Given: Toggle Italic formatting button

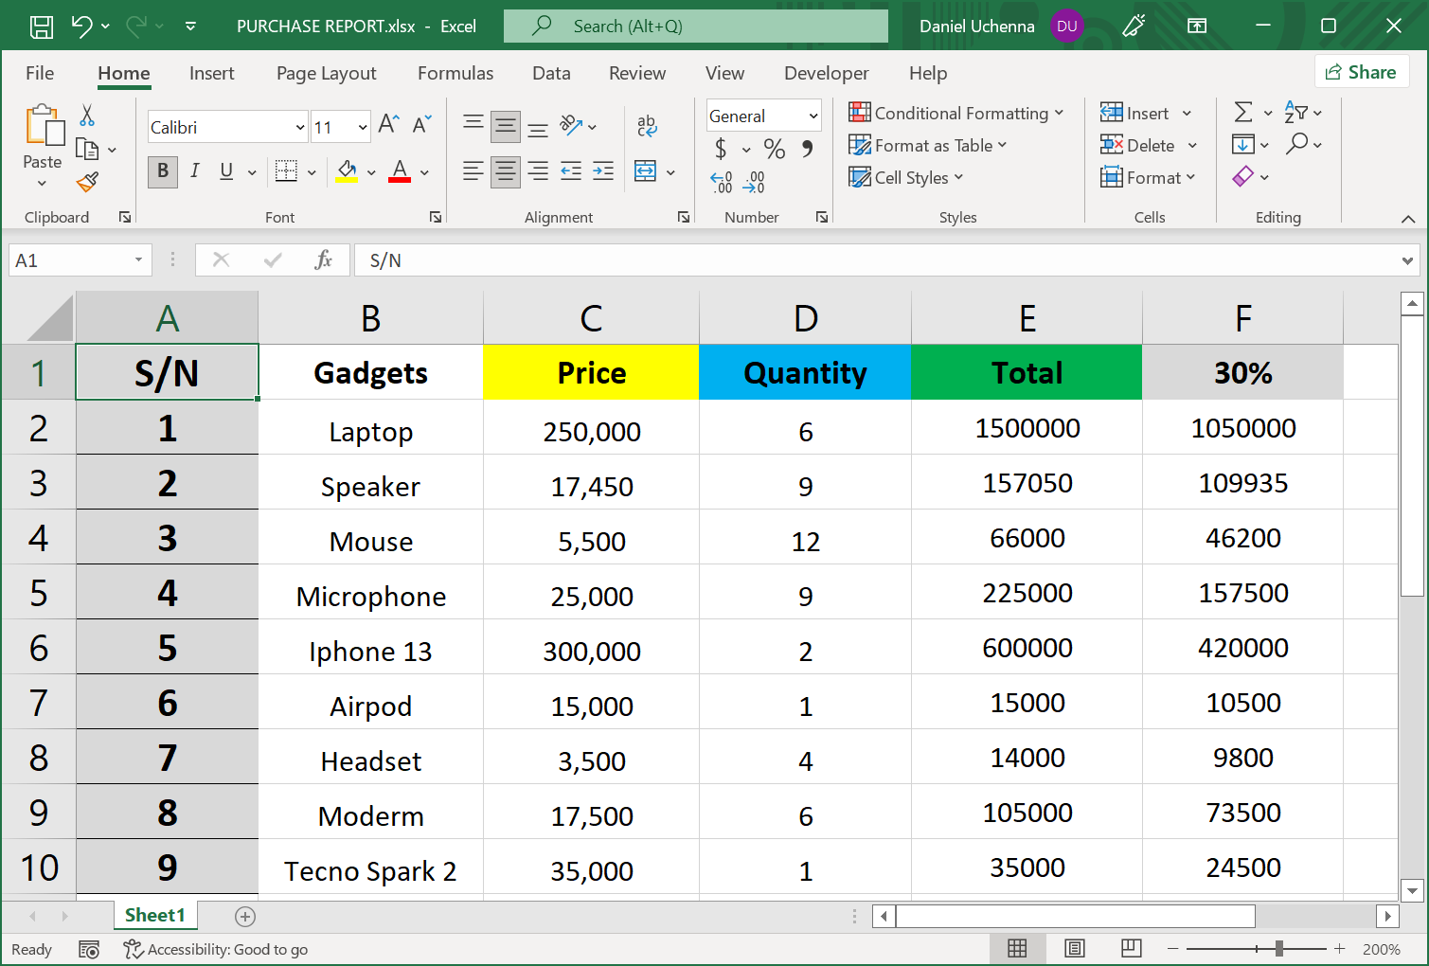Looking at the screenshot, I should tap(194, 171).
